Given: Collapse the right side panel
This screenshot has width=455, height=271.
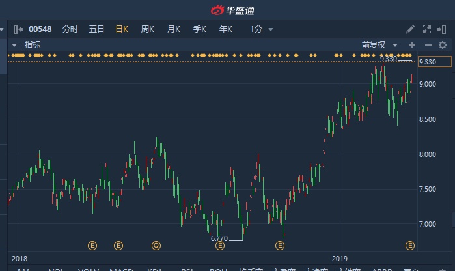Looking at the screenshot, I should (444, 29).
